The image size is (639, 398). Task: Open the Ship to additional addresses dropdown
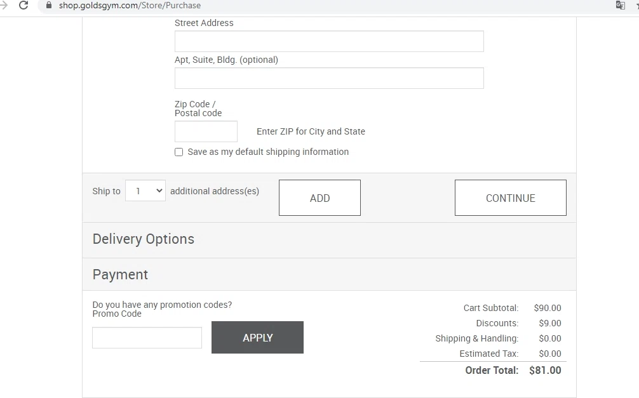pos(145,190)
